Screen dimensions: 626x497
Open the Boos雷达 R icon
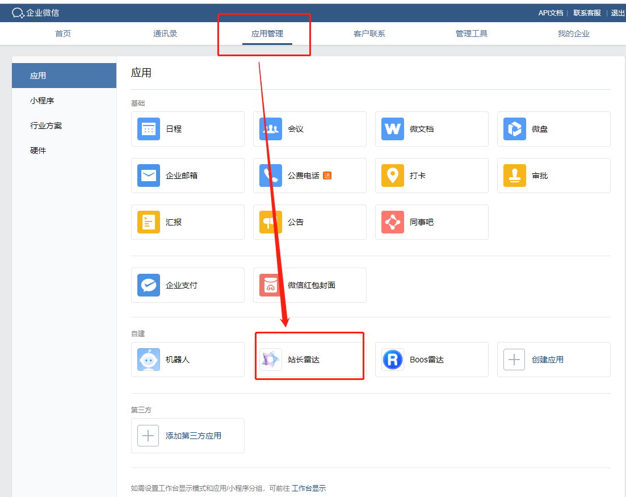click(392, 360)
